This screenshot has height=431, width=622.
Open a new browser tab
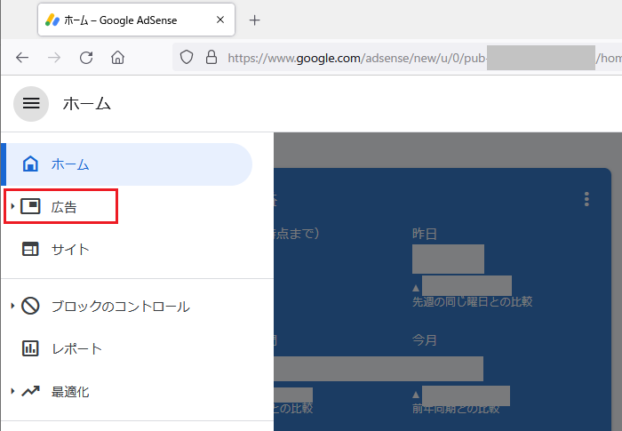tap(255, 20)
